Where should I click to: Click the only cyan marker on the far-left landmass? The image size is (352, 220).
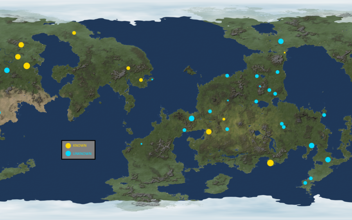click(7, 70)
